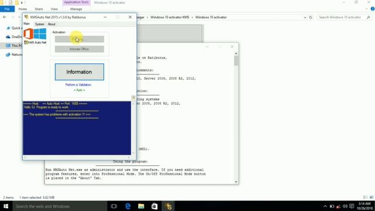Screen dimensions: 375x211
Task: Switch Explorer to details view icon
Action: point(365,198)
